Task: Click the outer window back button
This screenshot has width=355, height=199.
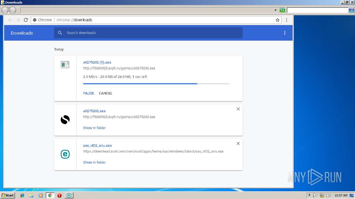Action: coord(5,11)
